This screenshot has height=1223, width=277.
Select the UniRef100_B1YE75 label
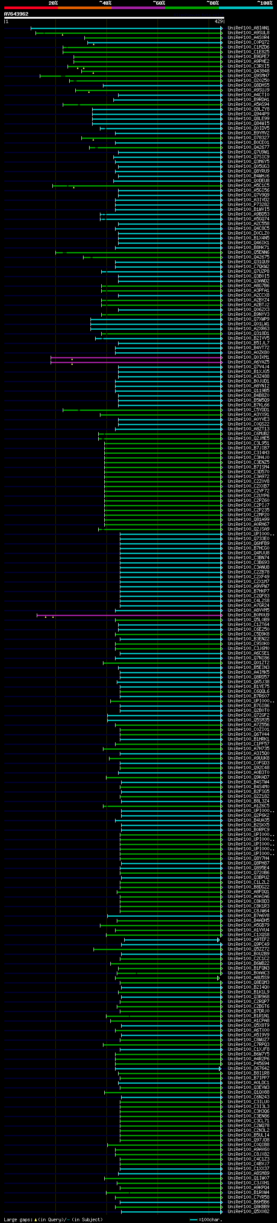(x=248, y=686)
